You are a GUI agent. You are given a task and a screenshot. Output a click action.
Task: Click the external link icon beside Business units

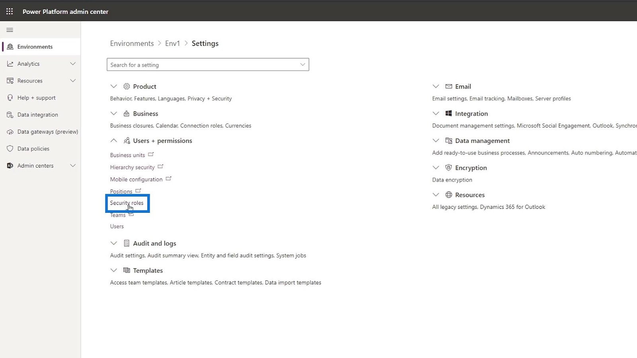(x=151, y=154)
